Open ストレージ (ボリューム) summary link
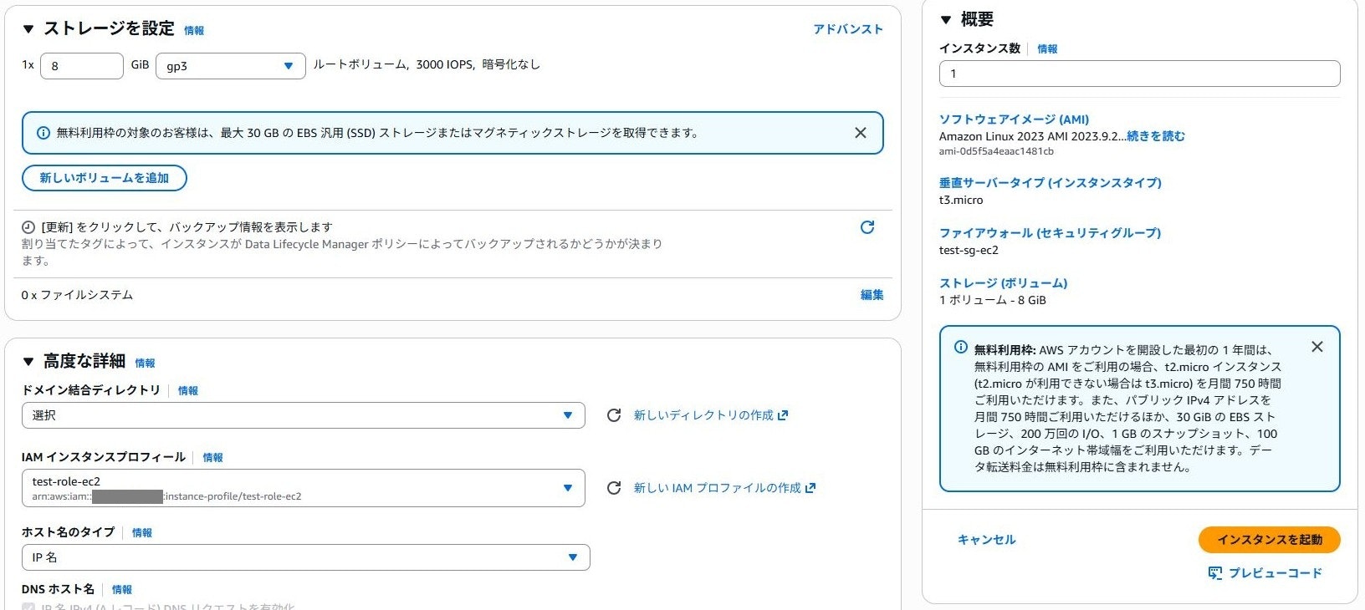This screenshot has width=1365, height=610. coord(1003,282)
